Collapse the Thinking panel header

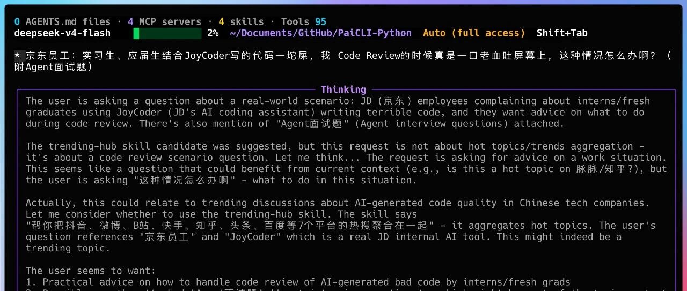[343, 89]
